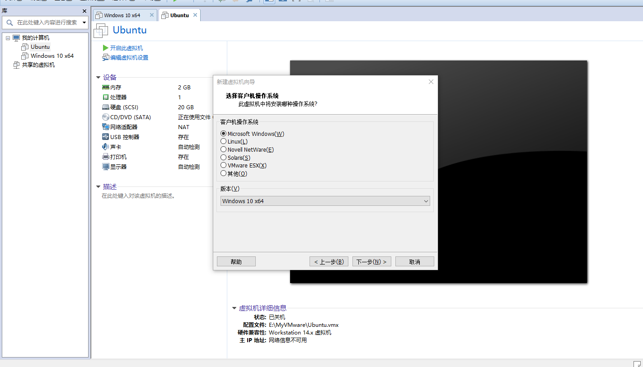This screenshot has width=643, height=367.
Task: Select the Linux(L) radio option
Action: tap(223, 141)
